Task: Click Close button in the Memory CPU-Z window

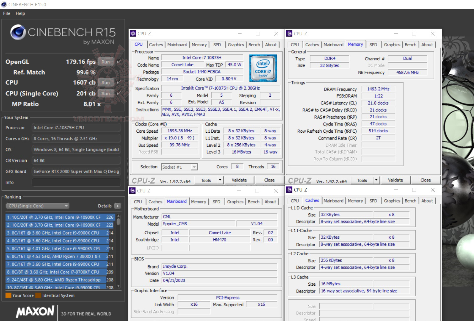Action: point(425,180)
